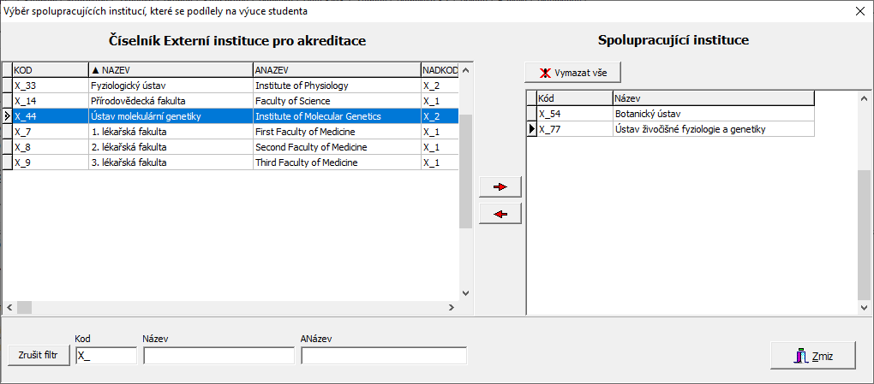This screenshot has width=874, height=384.
Task: Click the Název filter input field
Action: (218, 356)
